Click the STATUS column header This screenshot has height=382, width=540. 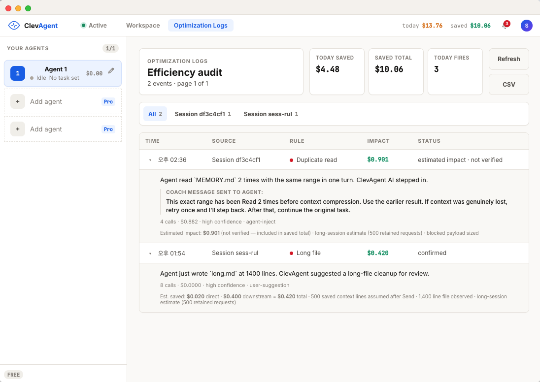click(429, 141)
